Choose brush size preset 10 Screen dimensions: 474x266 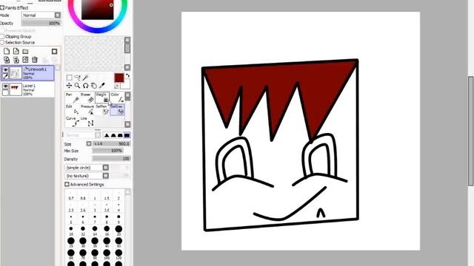(71, 231)
